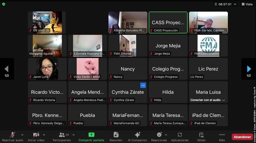Open the Más three-dots menu
The height and width of the screenshot is (143, 256).
coord(222,137)
